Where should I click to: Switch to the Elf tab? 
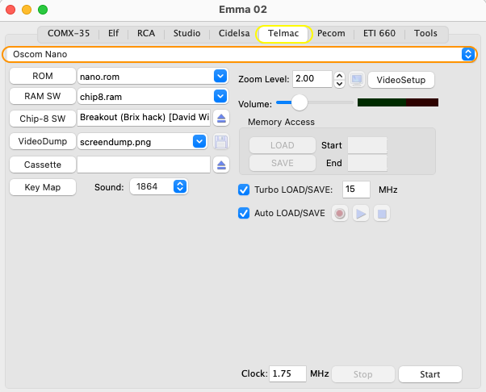114,33
